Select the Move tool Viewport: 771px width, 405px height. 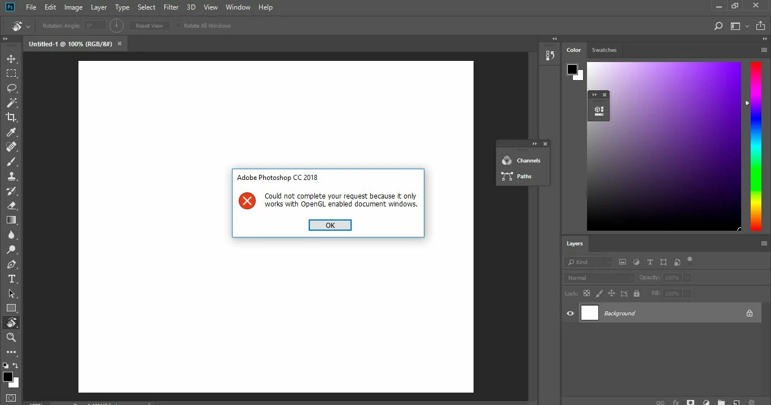[x=11, y=59]
